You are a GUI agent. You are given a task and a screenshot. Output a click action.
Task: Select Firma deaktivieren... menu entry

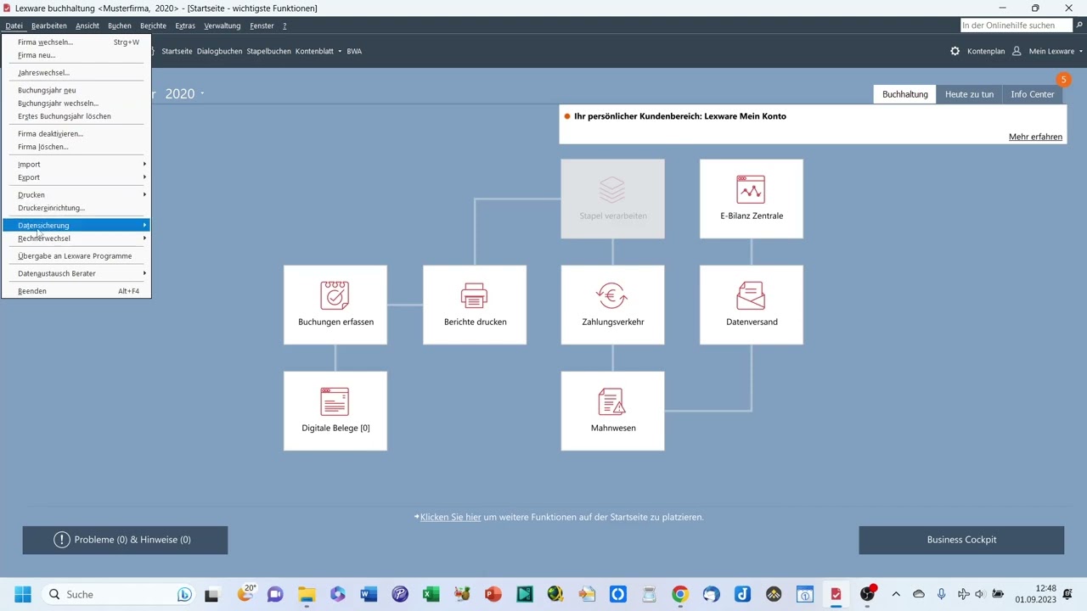(76, 133)
